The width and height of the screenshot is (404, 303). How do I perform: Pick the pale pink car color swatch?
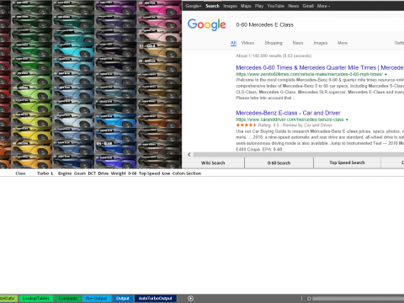159,35
